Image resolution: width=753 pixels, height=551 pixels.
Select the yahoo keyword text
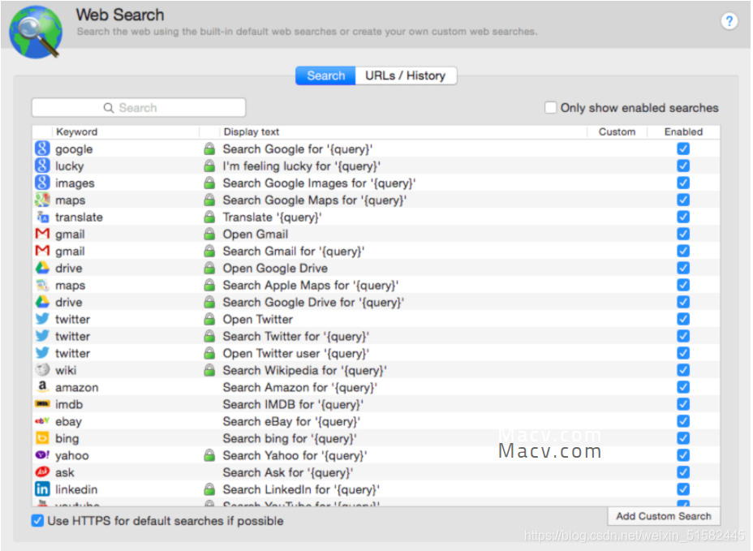click(x=72, y=455)
